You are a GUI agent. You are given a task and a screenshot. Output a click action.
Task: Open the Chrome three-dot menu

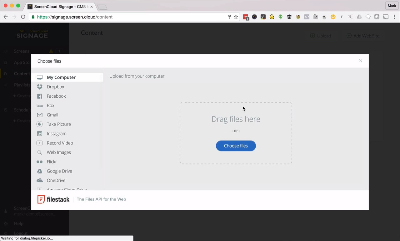pyautogui.click(x=395, y=17)
